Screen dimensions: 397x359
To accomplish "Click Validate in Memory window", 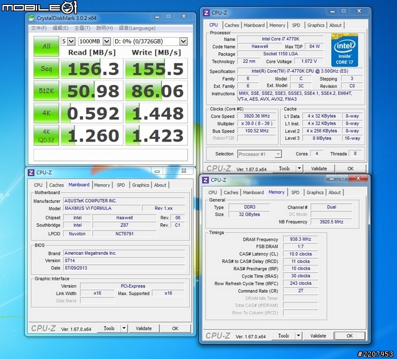I will pos(318,336).
